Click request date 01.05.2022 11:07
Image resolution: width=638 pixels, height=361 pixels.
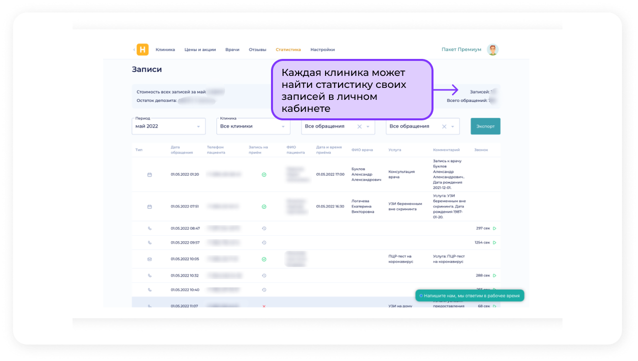(x=184, y=306)
